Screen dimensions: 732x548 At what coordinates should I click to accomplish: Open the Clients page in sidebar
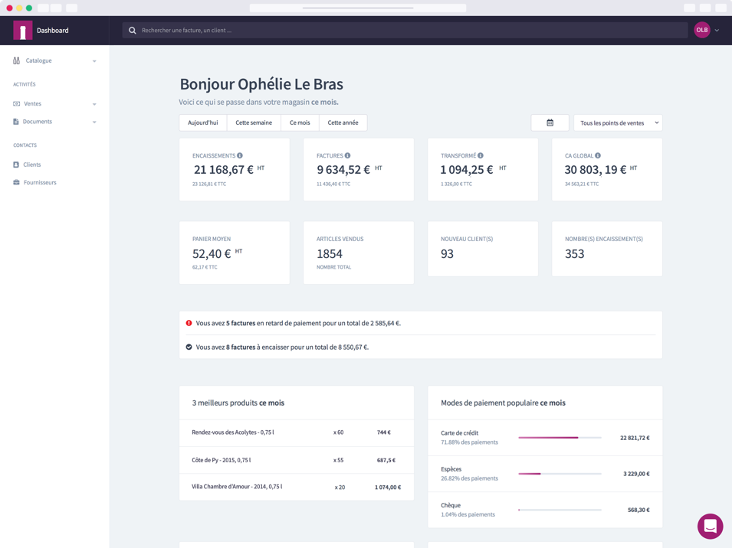[x=31, y=165]
